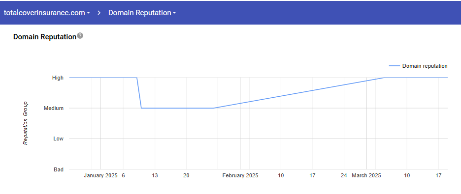Click the Reputation Group axis title
Image resolution: width=461 pixels, height=194 pixels.
(x=26, y=123)
